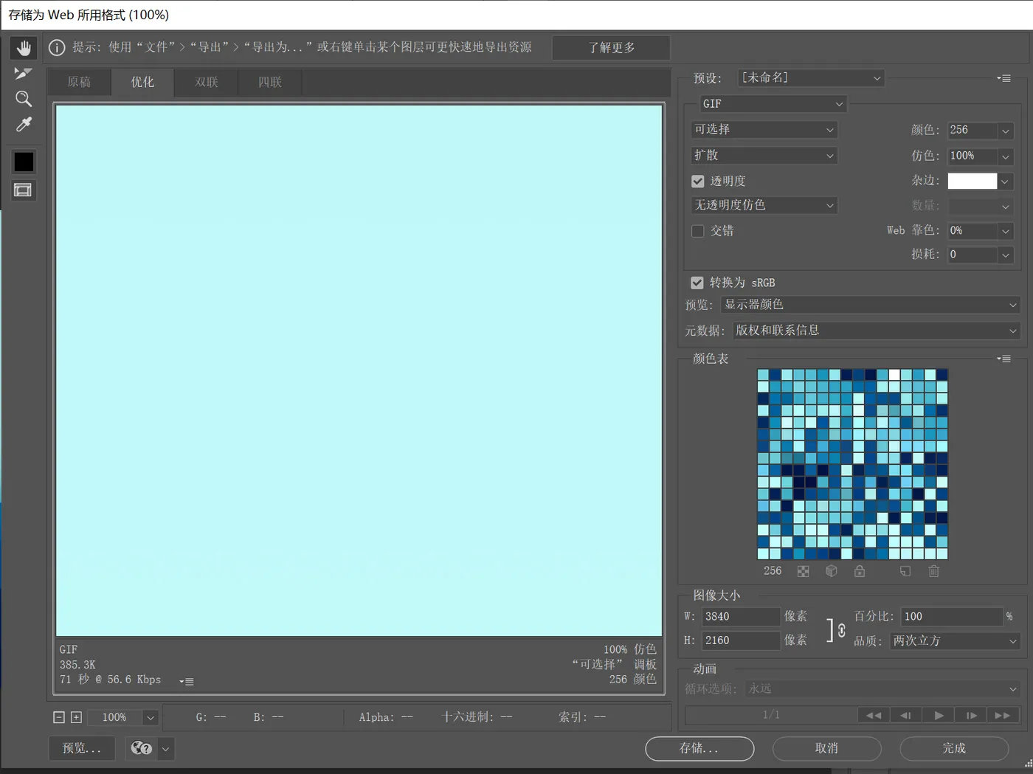
Task: Open the 循环选项 永远 dropdown
Action: 882,688
